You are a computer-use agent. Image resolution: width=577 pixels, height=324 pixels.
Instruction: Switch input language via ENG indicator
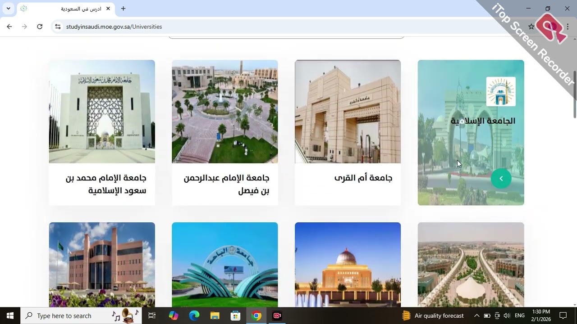point(519,315)
